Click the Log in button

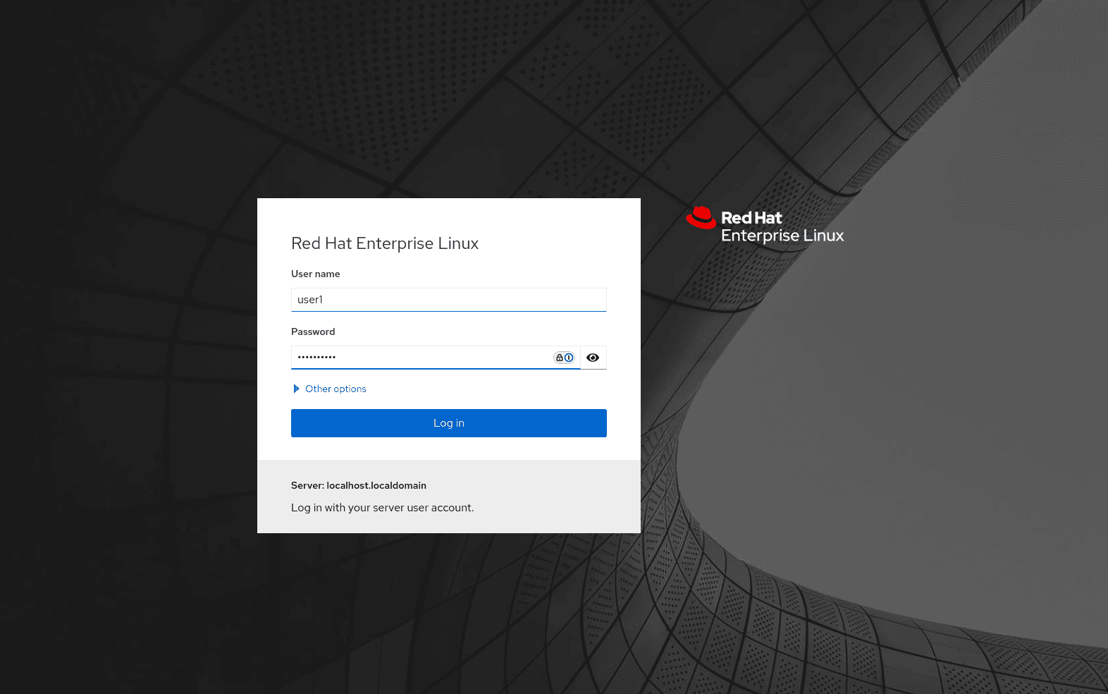(449, 423)
